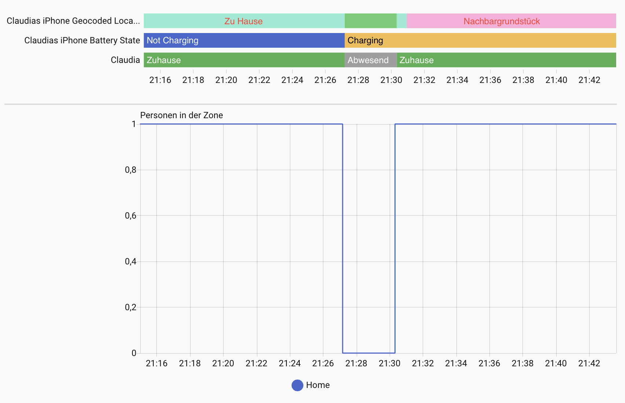Click the 0,8 label on the y-axis
The width and height of the screenshot is (625, 403).
click(x=131, y=170)
